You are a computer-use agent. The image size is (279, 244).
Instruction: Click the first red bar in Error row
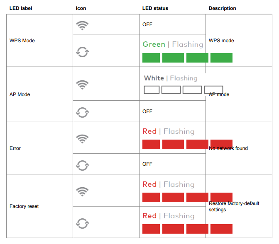(151, 144)
